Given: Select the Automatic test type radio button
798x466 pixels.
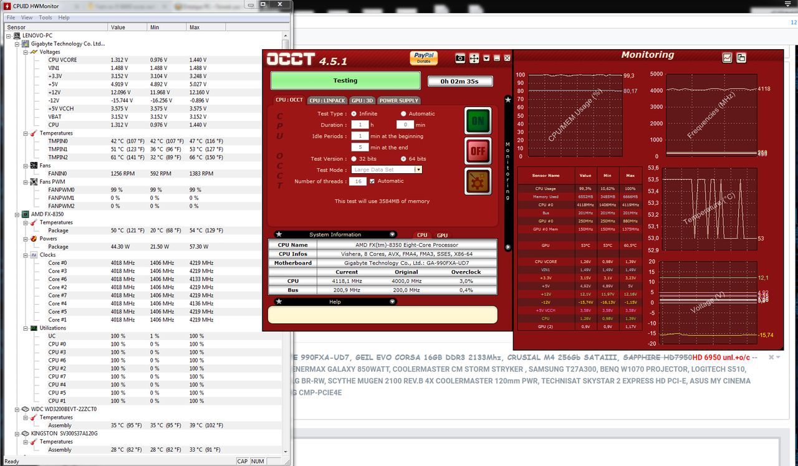Looking at the screenshot, I should [403, 113].
